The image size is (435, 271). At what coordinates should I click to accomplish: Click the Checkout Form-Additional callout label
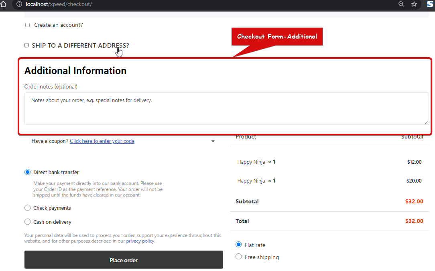[277, 36]
